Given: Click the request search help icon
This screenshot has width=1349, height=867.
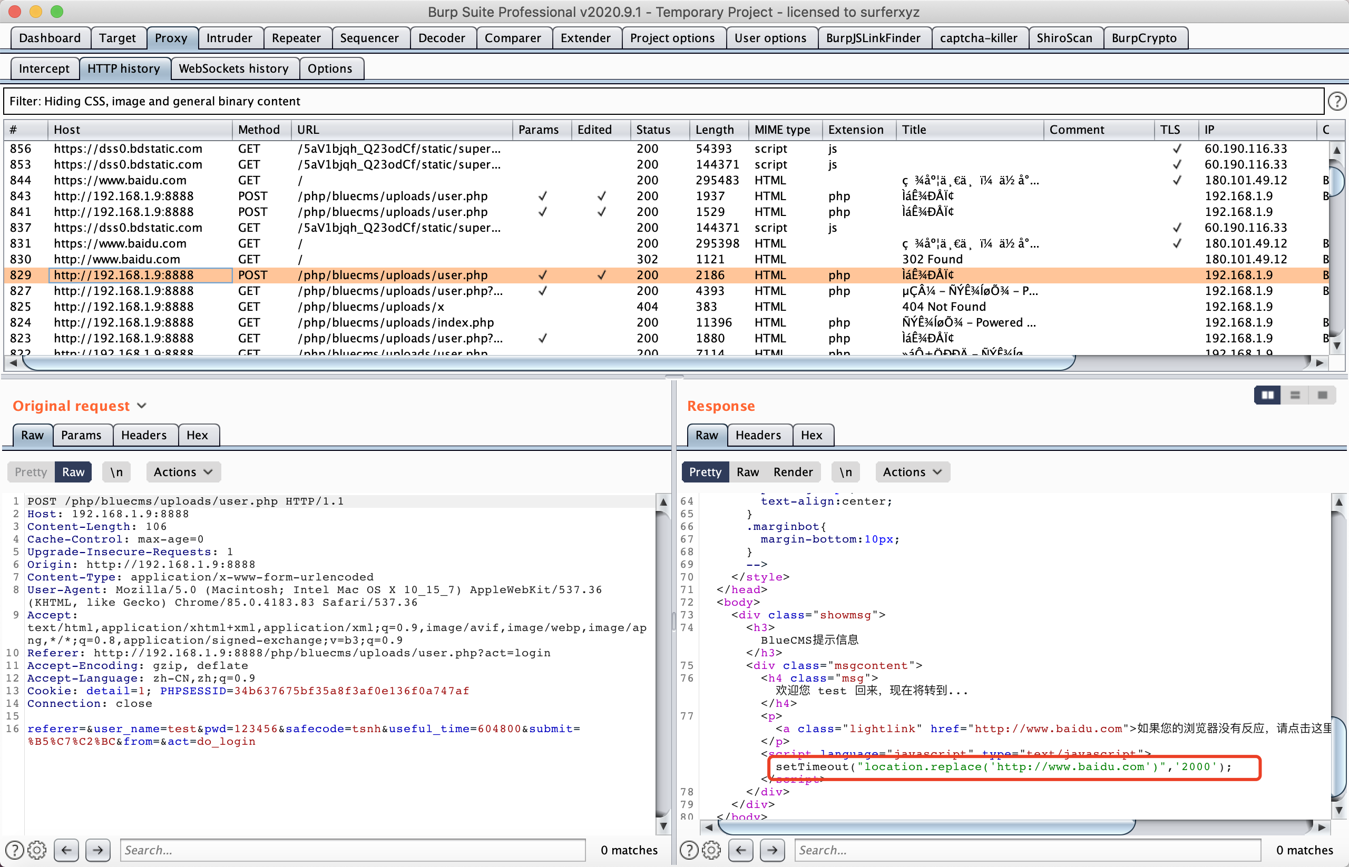Looking at the screenshot, I should [14, 850].
